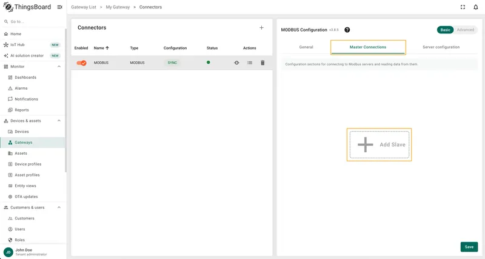Click the Alarms triangle icon

point(10,88)
